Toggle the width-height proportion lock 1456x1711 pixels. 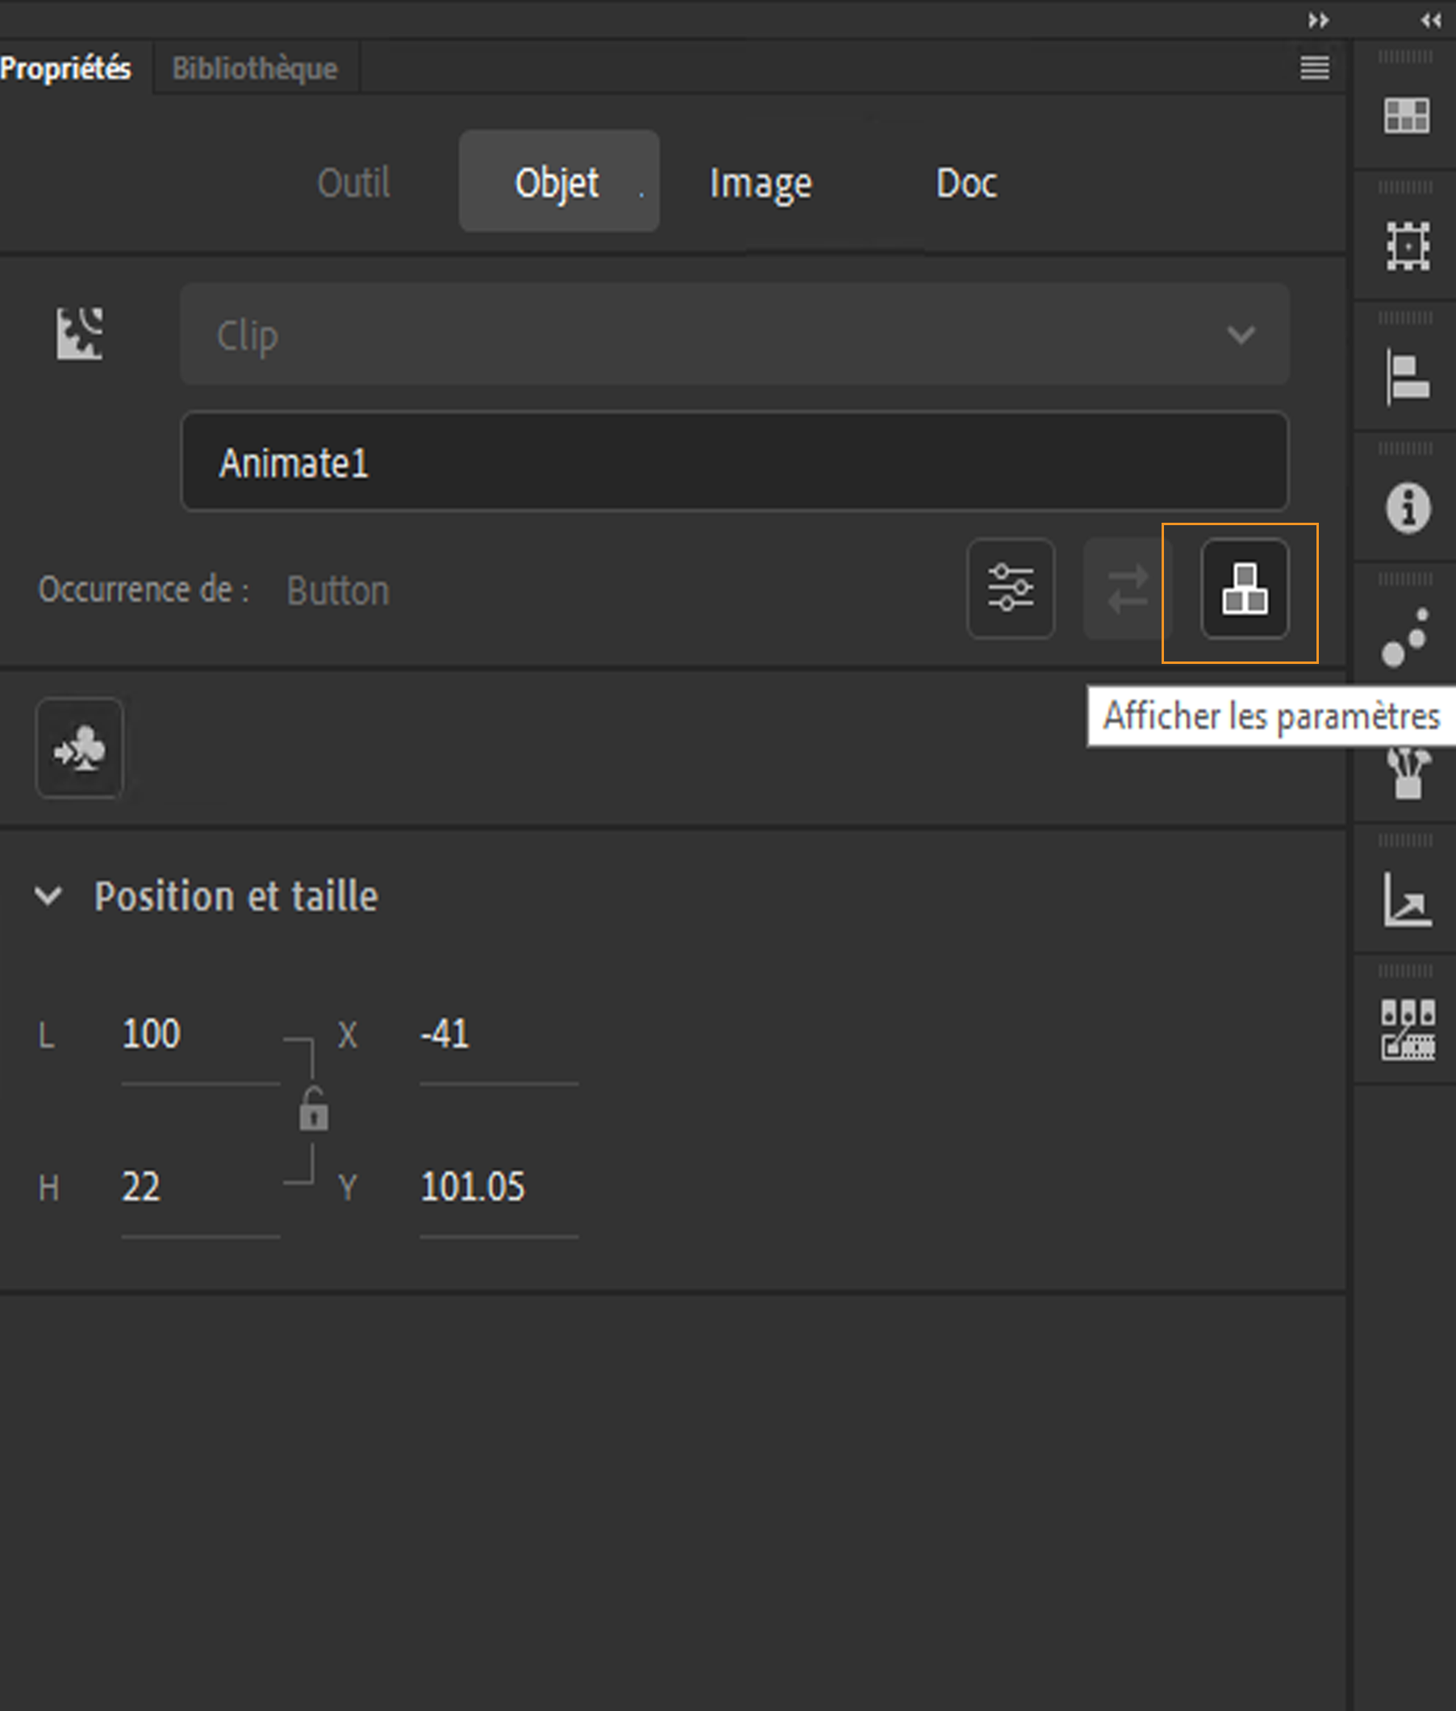(x=314, y=1110)
